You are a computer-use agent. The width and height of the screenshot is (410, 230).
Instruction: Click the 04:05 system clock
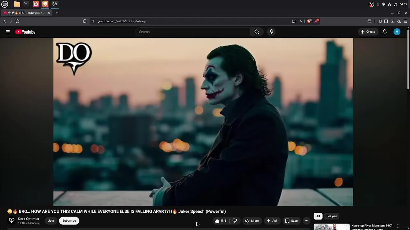(x=403, y=4)
